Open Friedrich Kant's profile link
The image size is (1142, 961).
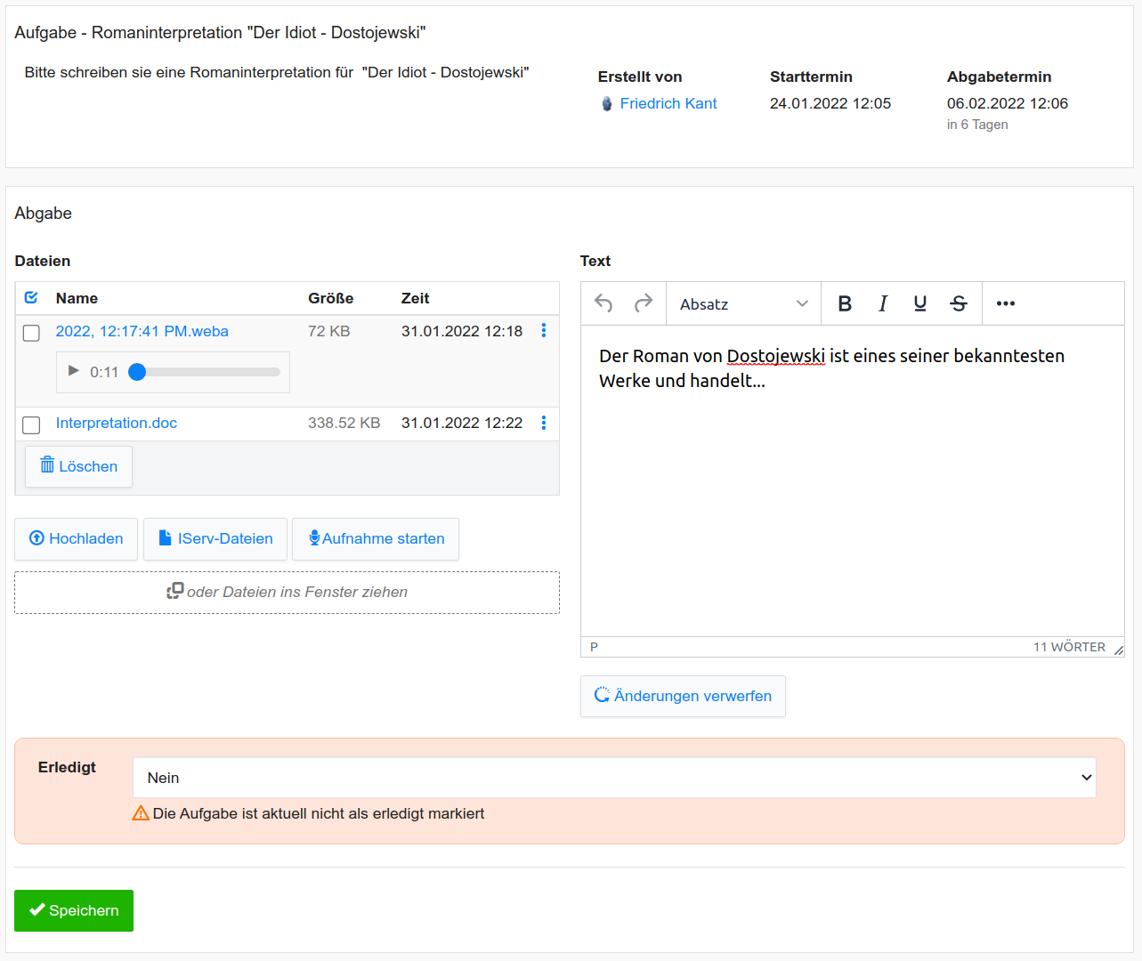pos(668,103)
